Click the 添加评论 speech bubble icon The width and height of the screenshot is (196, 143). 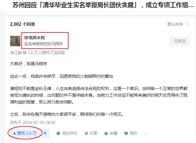(58, 134)
